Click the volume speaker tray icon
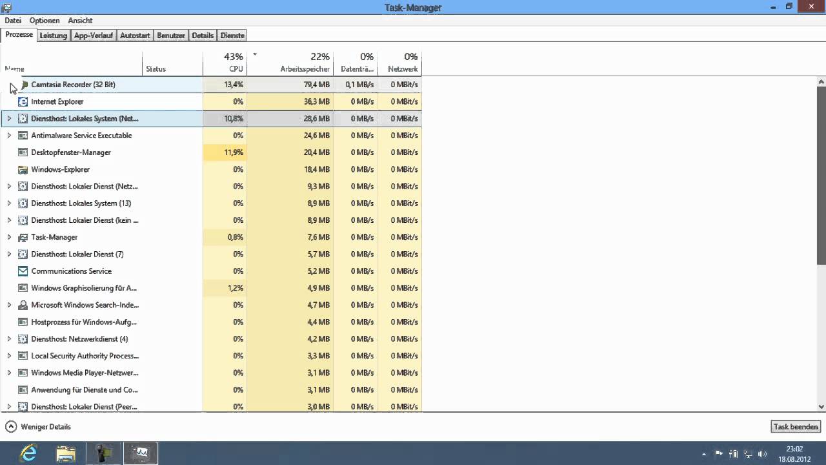Image resolution: width=826 pixels, height=465 pixels. pos(763,454)
